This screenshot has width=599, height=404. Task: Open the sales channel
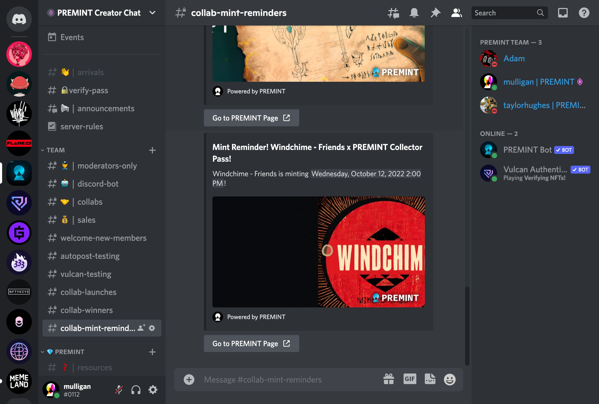click(x=102, y=220)
